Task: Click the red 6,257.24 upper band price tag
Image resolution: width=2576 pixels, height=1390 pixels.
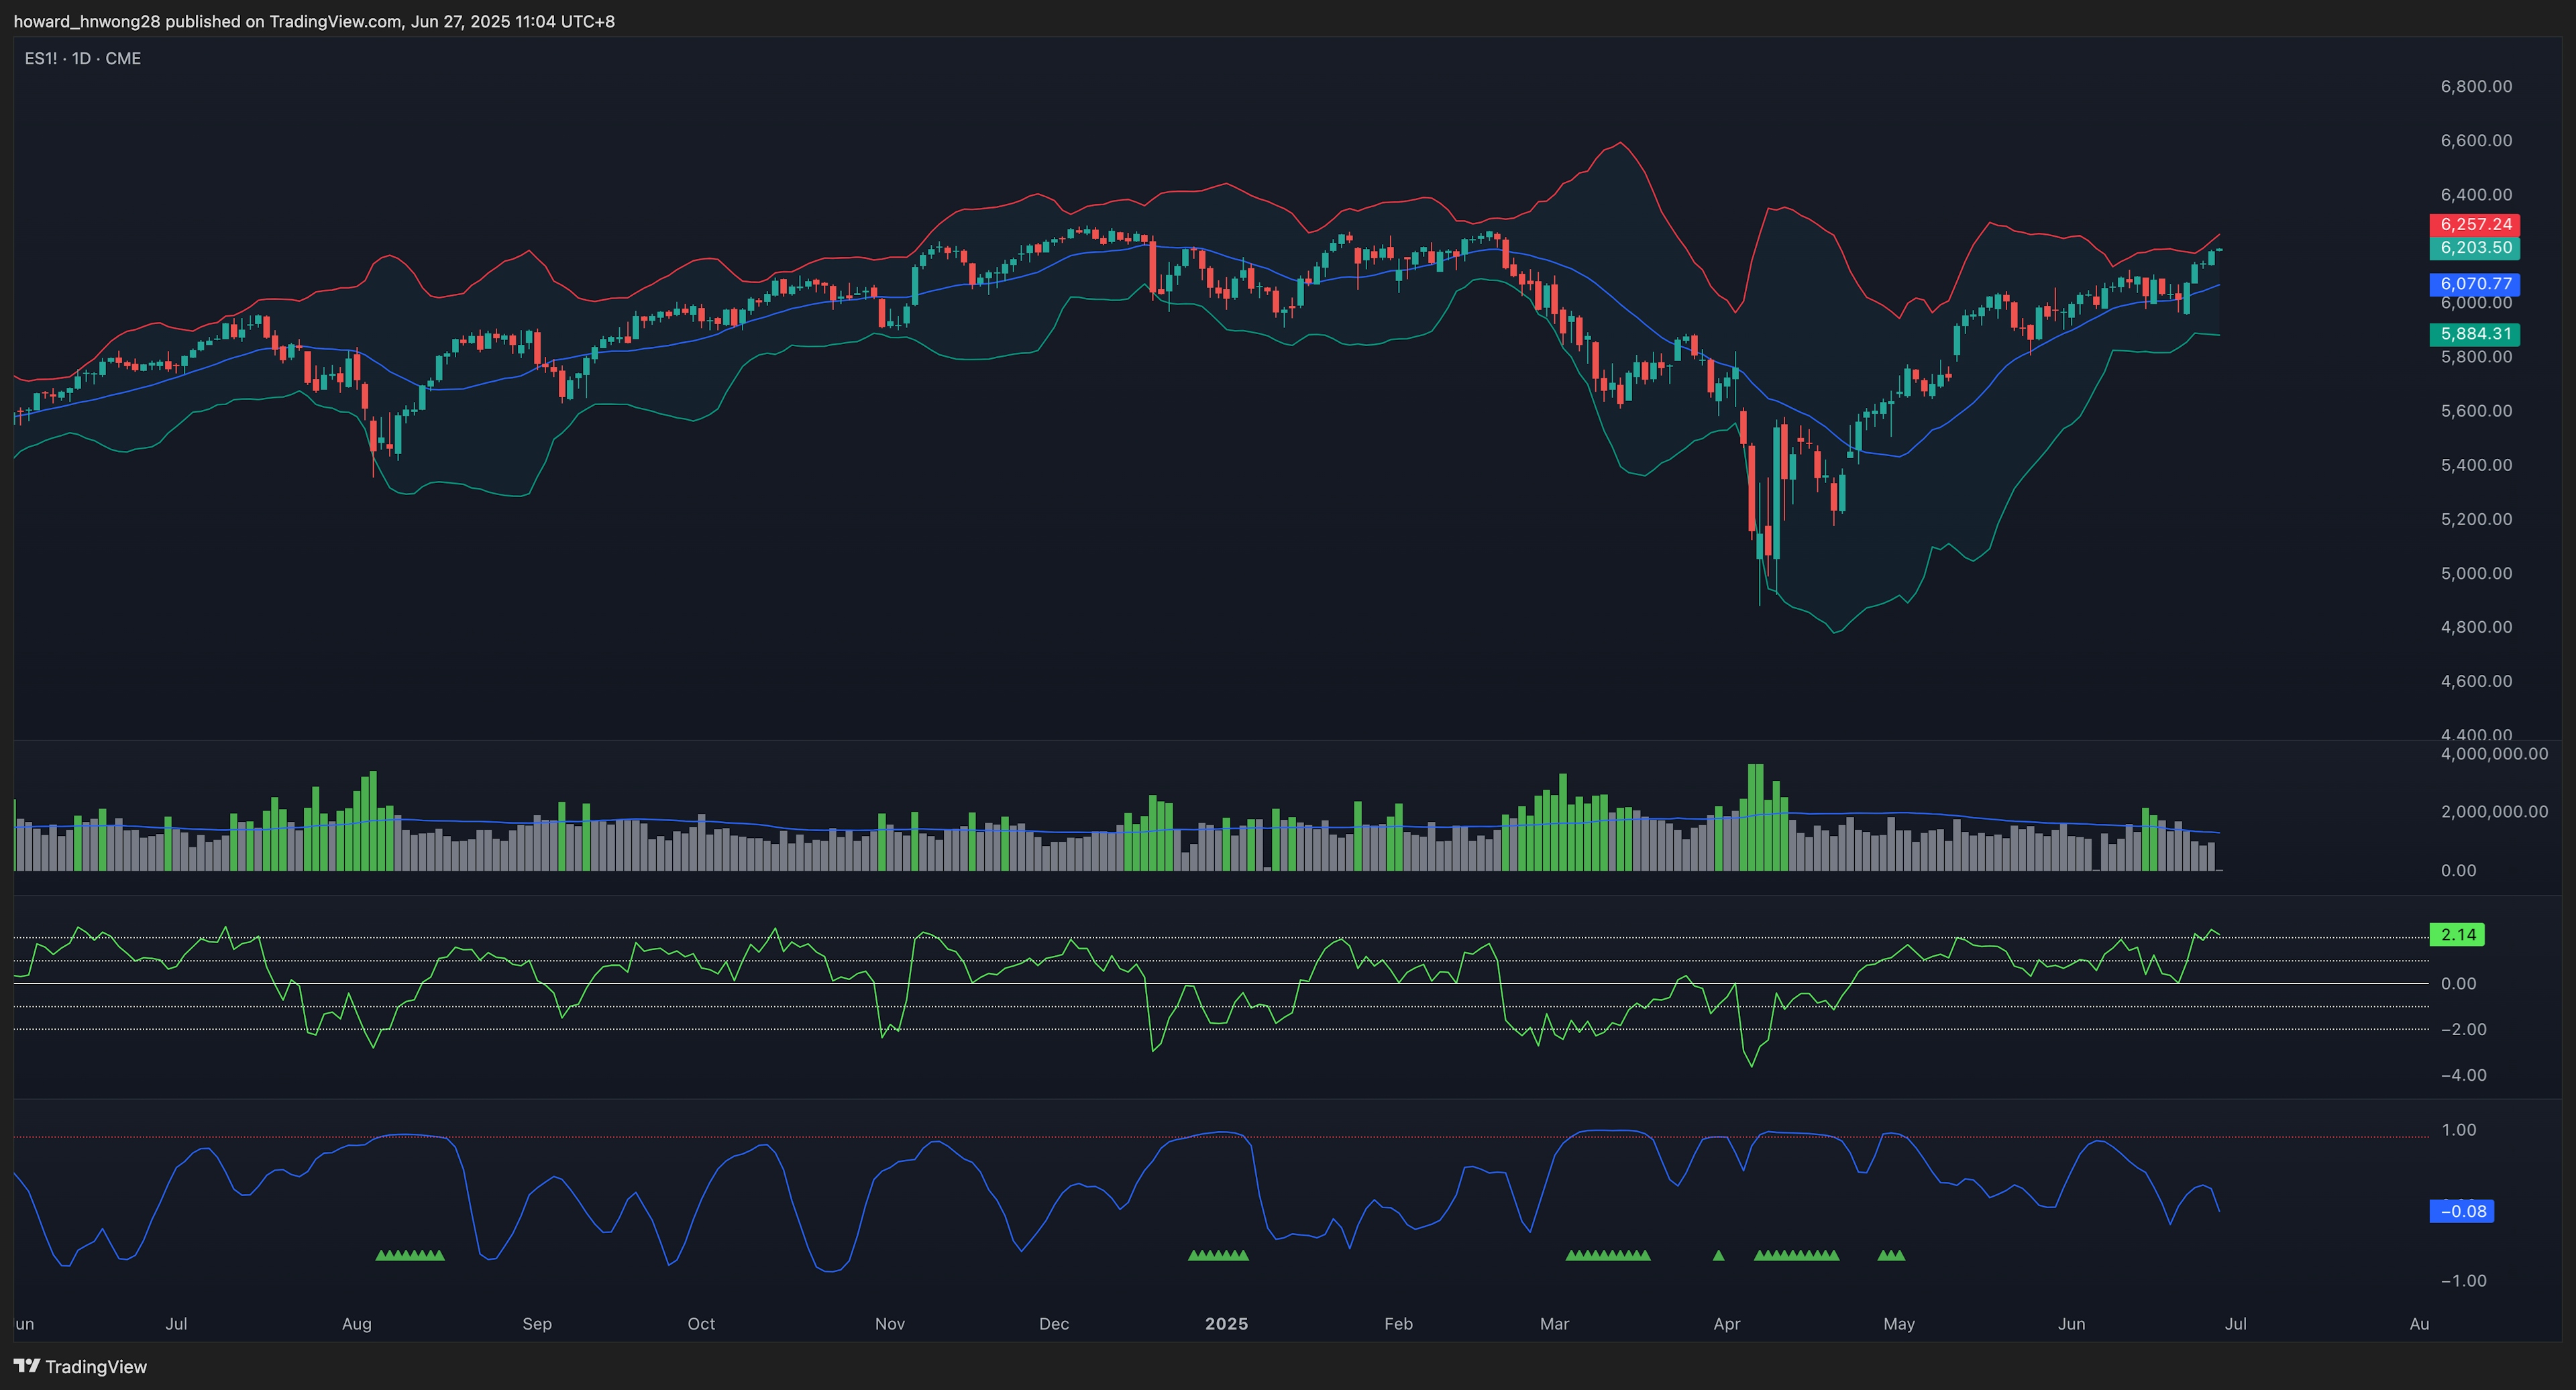Action: click(2474, 224)
